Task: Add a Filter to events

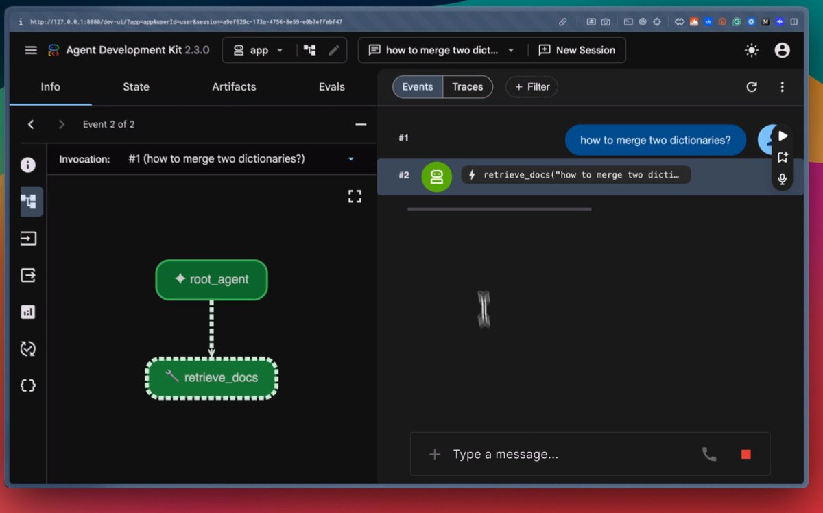Action: 532,87
